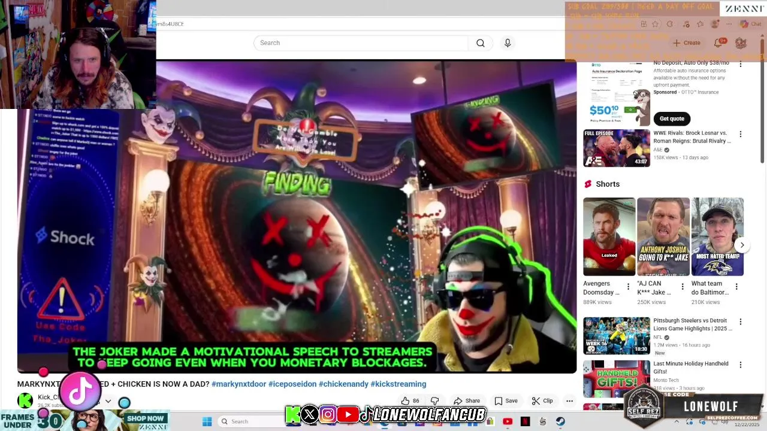Screen dimensions: 767x431
Task: Open the YouTube account avatar menu
Action: (x=741, y=43)
